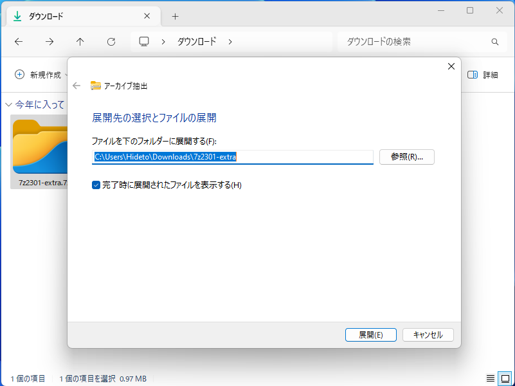Viewport: 515px width, 386px height.
Task: Click the back navigation arrow
Action: point(19,42)
